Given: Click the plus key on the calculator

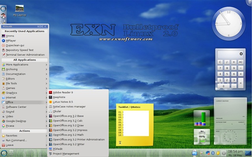Looking at the screenshot, I should coord(241,74).
